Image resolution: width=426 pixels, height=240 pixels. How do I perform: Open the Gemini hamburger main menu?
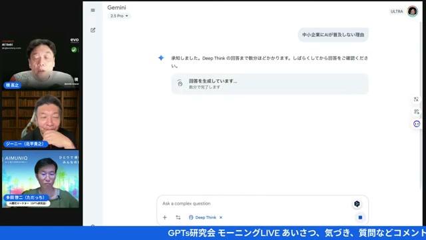coord(93,11)
